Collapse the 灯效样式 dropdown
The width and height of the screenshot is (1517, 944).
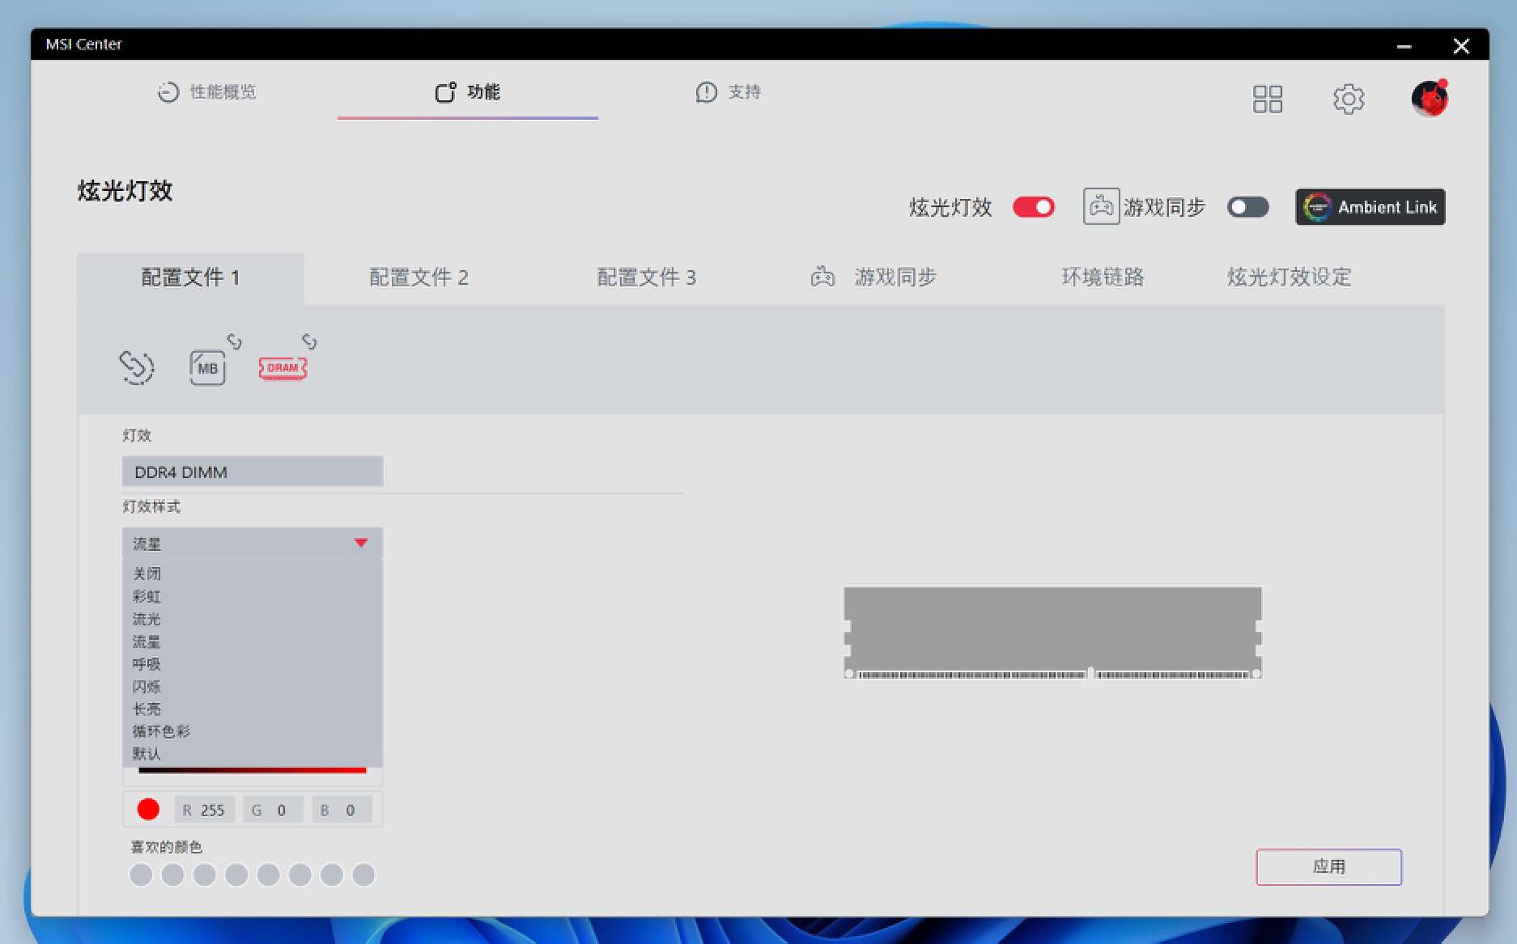(361, 543)
